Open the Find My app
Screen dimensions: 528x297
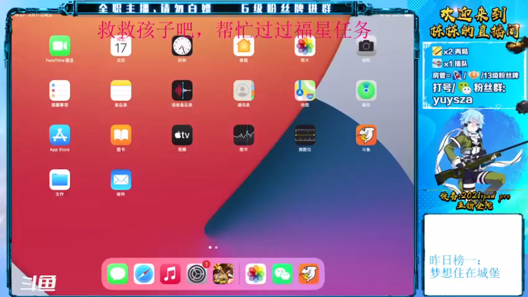coord(366,90)
